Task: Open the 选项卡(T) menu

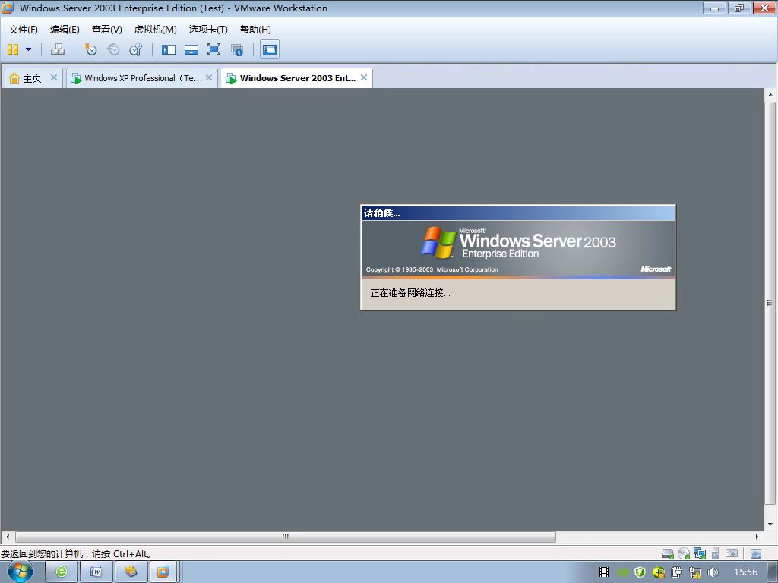Action: (208, 30)
